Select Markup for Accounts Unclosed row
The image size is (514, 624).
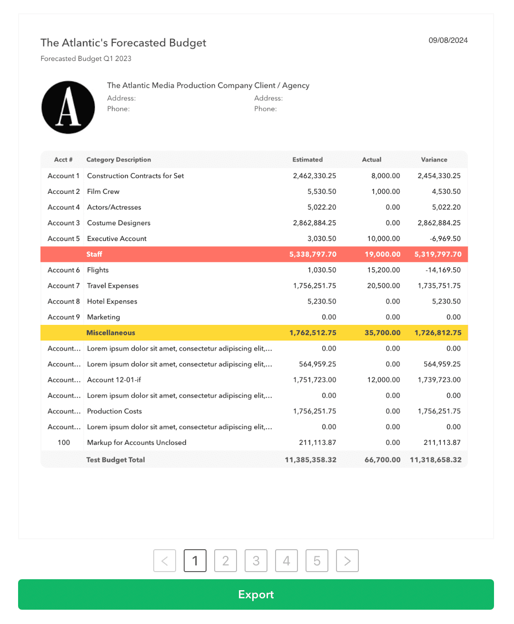point(254,443)
